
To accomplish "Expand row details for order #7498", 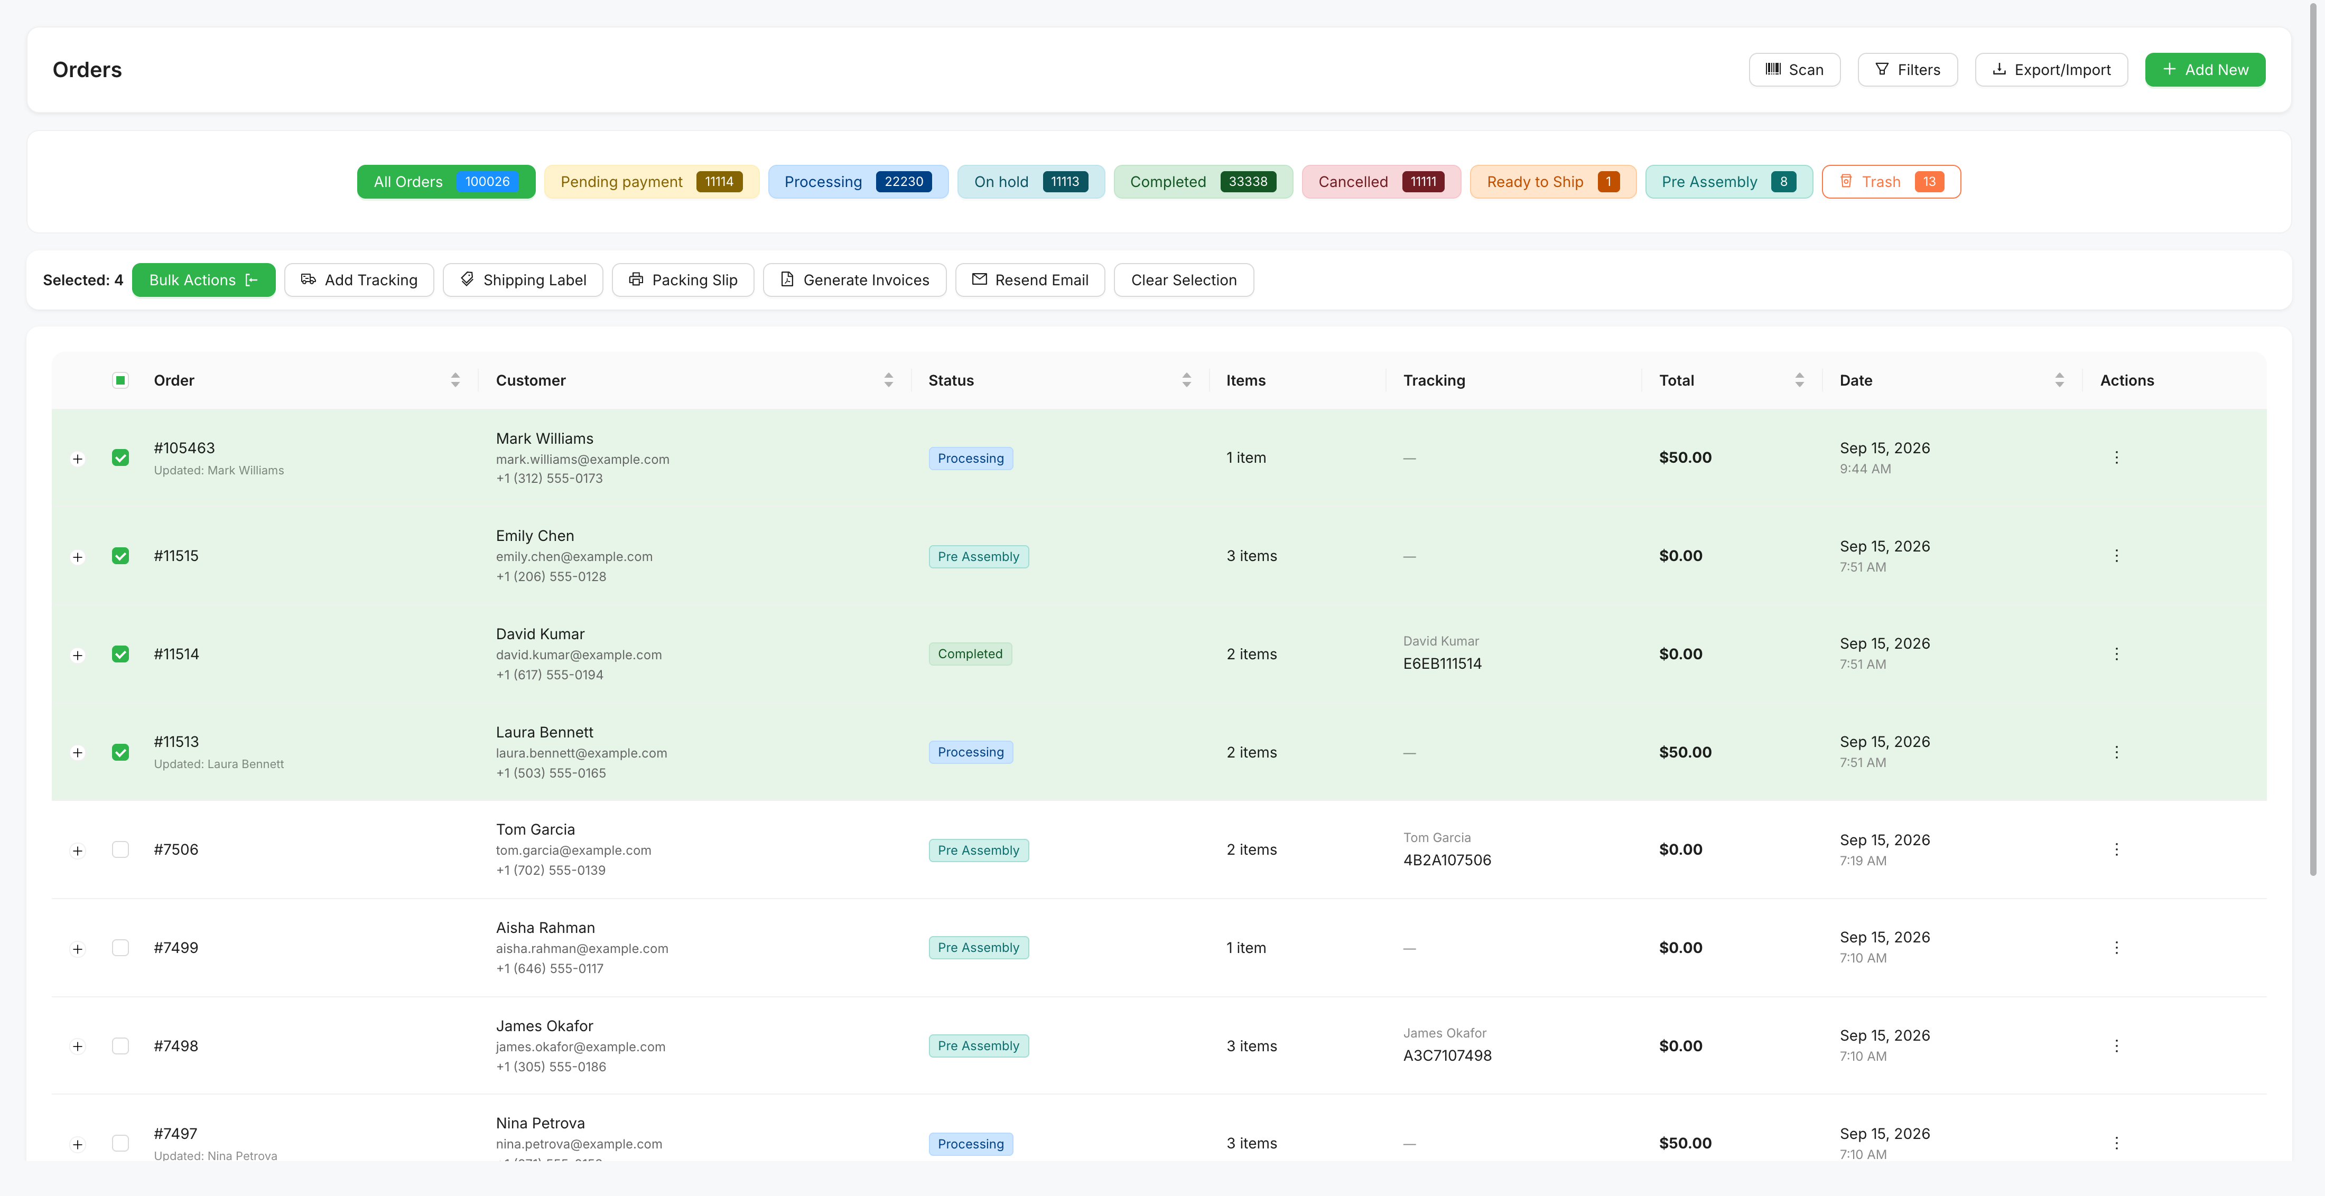I will (x=78, y=1046).
